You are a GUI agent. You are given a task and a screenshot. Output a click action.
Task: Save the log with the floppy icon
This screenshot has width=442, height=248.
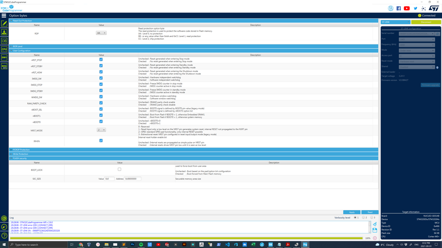(375, 230)
